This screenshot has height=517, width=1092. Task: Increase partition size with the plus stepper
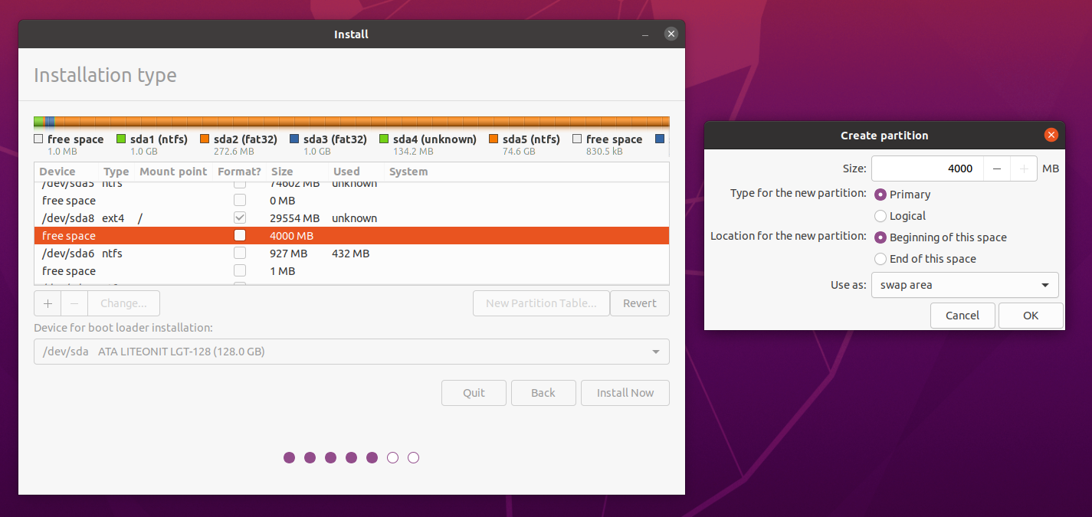click(1024, 169)
